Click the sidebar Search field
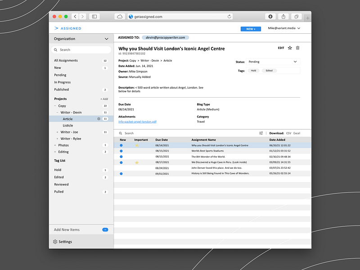 click(x=81, y=50)
